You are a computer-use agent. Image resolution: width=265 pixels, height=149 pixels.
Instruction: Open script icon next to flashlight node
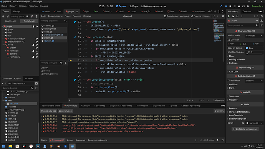(33, 51)
